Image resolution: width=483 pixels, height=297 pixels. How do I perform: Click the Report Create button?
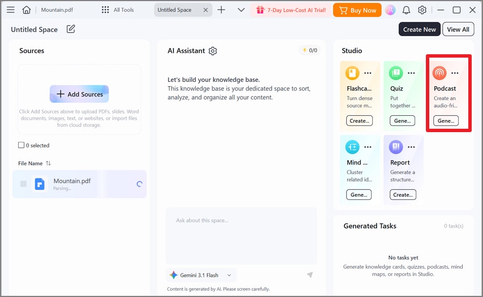point(403,195)
